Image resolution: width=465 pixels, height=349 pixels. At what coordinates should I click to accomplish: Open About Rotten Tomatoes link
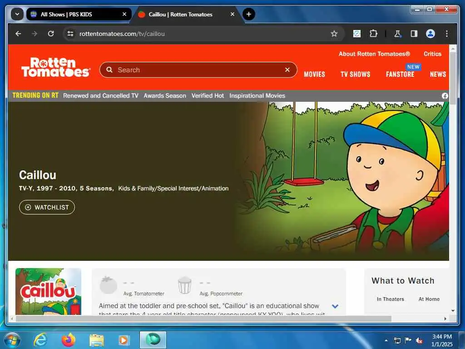374,54
